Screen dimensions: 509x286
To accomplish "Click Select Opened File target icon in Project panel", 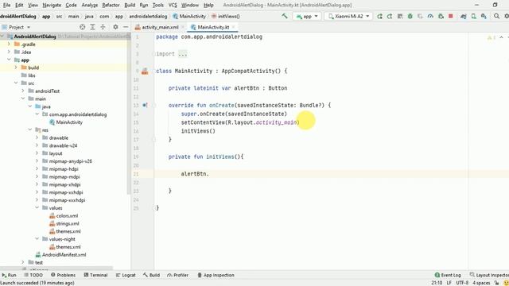I will point(83,27).
